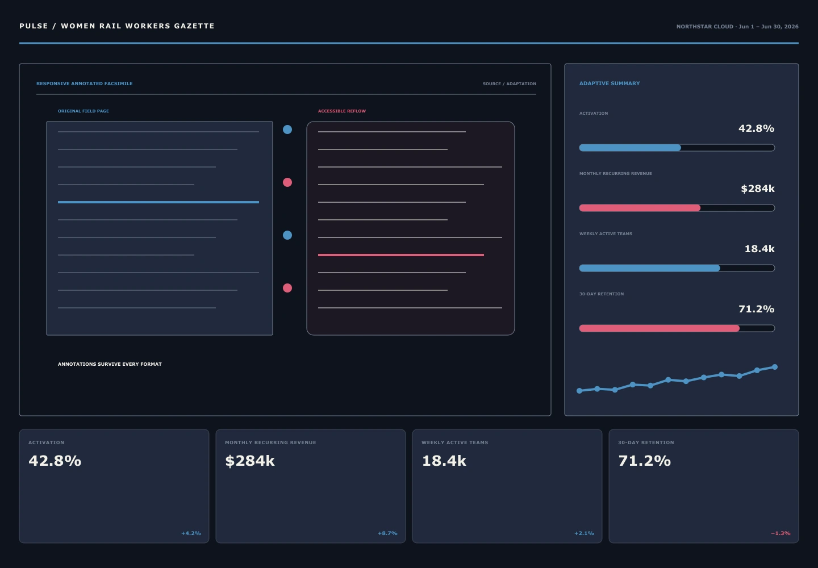Viewport: 818px width, 568px height.
Task: Click the Activation progress bar in Adaptive Summary
Action: click(x=677, y=148)
